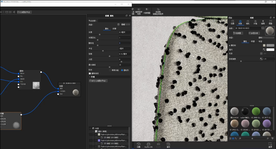Switch to 纹理 tab in material panel
This screenshot has height=149, width=276.
click(253, 42)
